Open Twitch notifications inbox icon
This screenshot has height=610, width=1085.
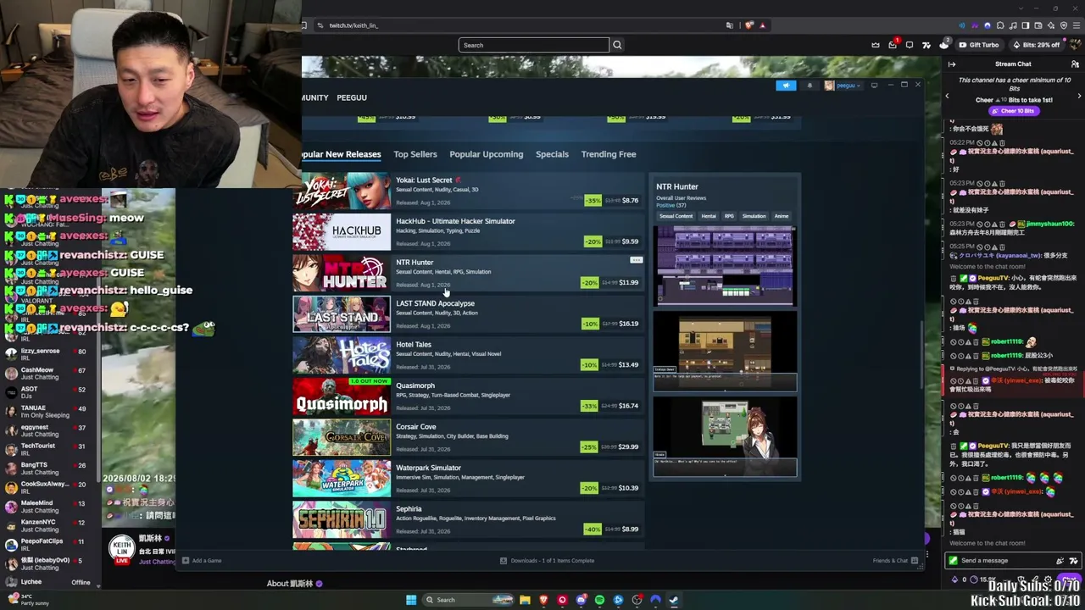click(x=893, y=45)
